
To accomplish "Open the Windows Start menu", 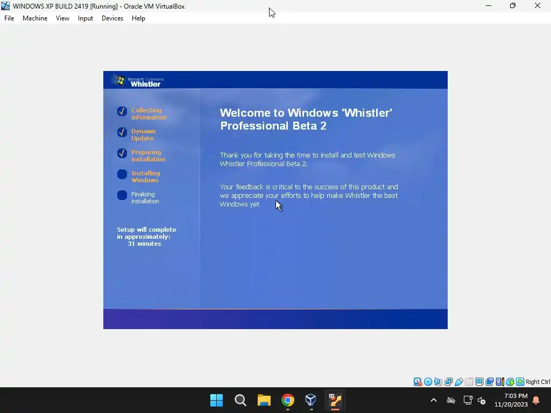I will [x=216, y=400].
